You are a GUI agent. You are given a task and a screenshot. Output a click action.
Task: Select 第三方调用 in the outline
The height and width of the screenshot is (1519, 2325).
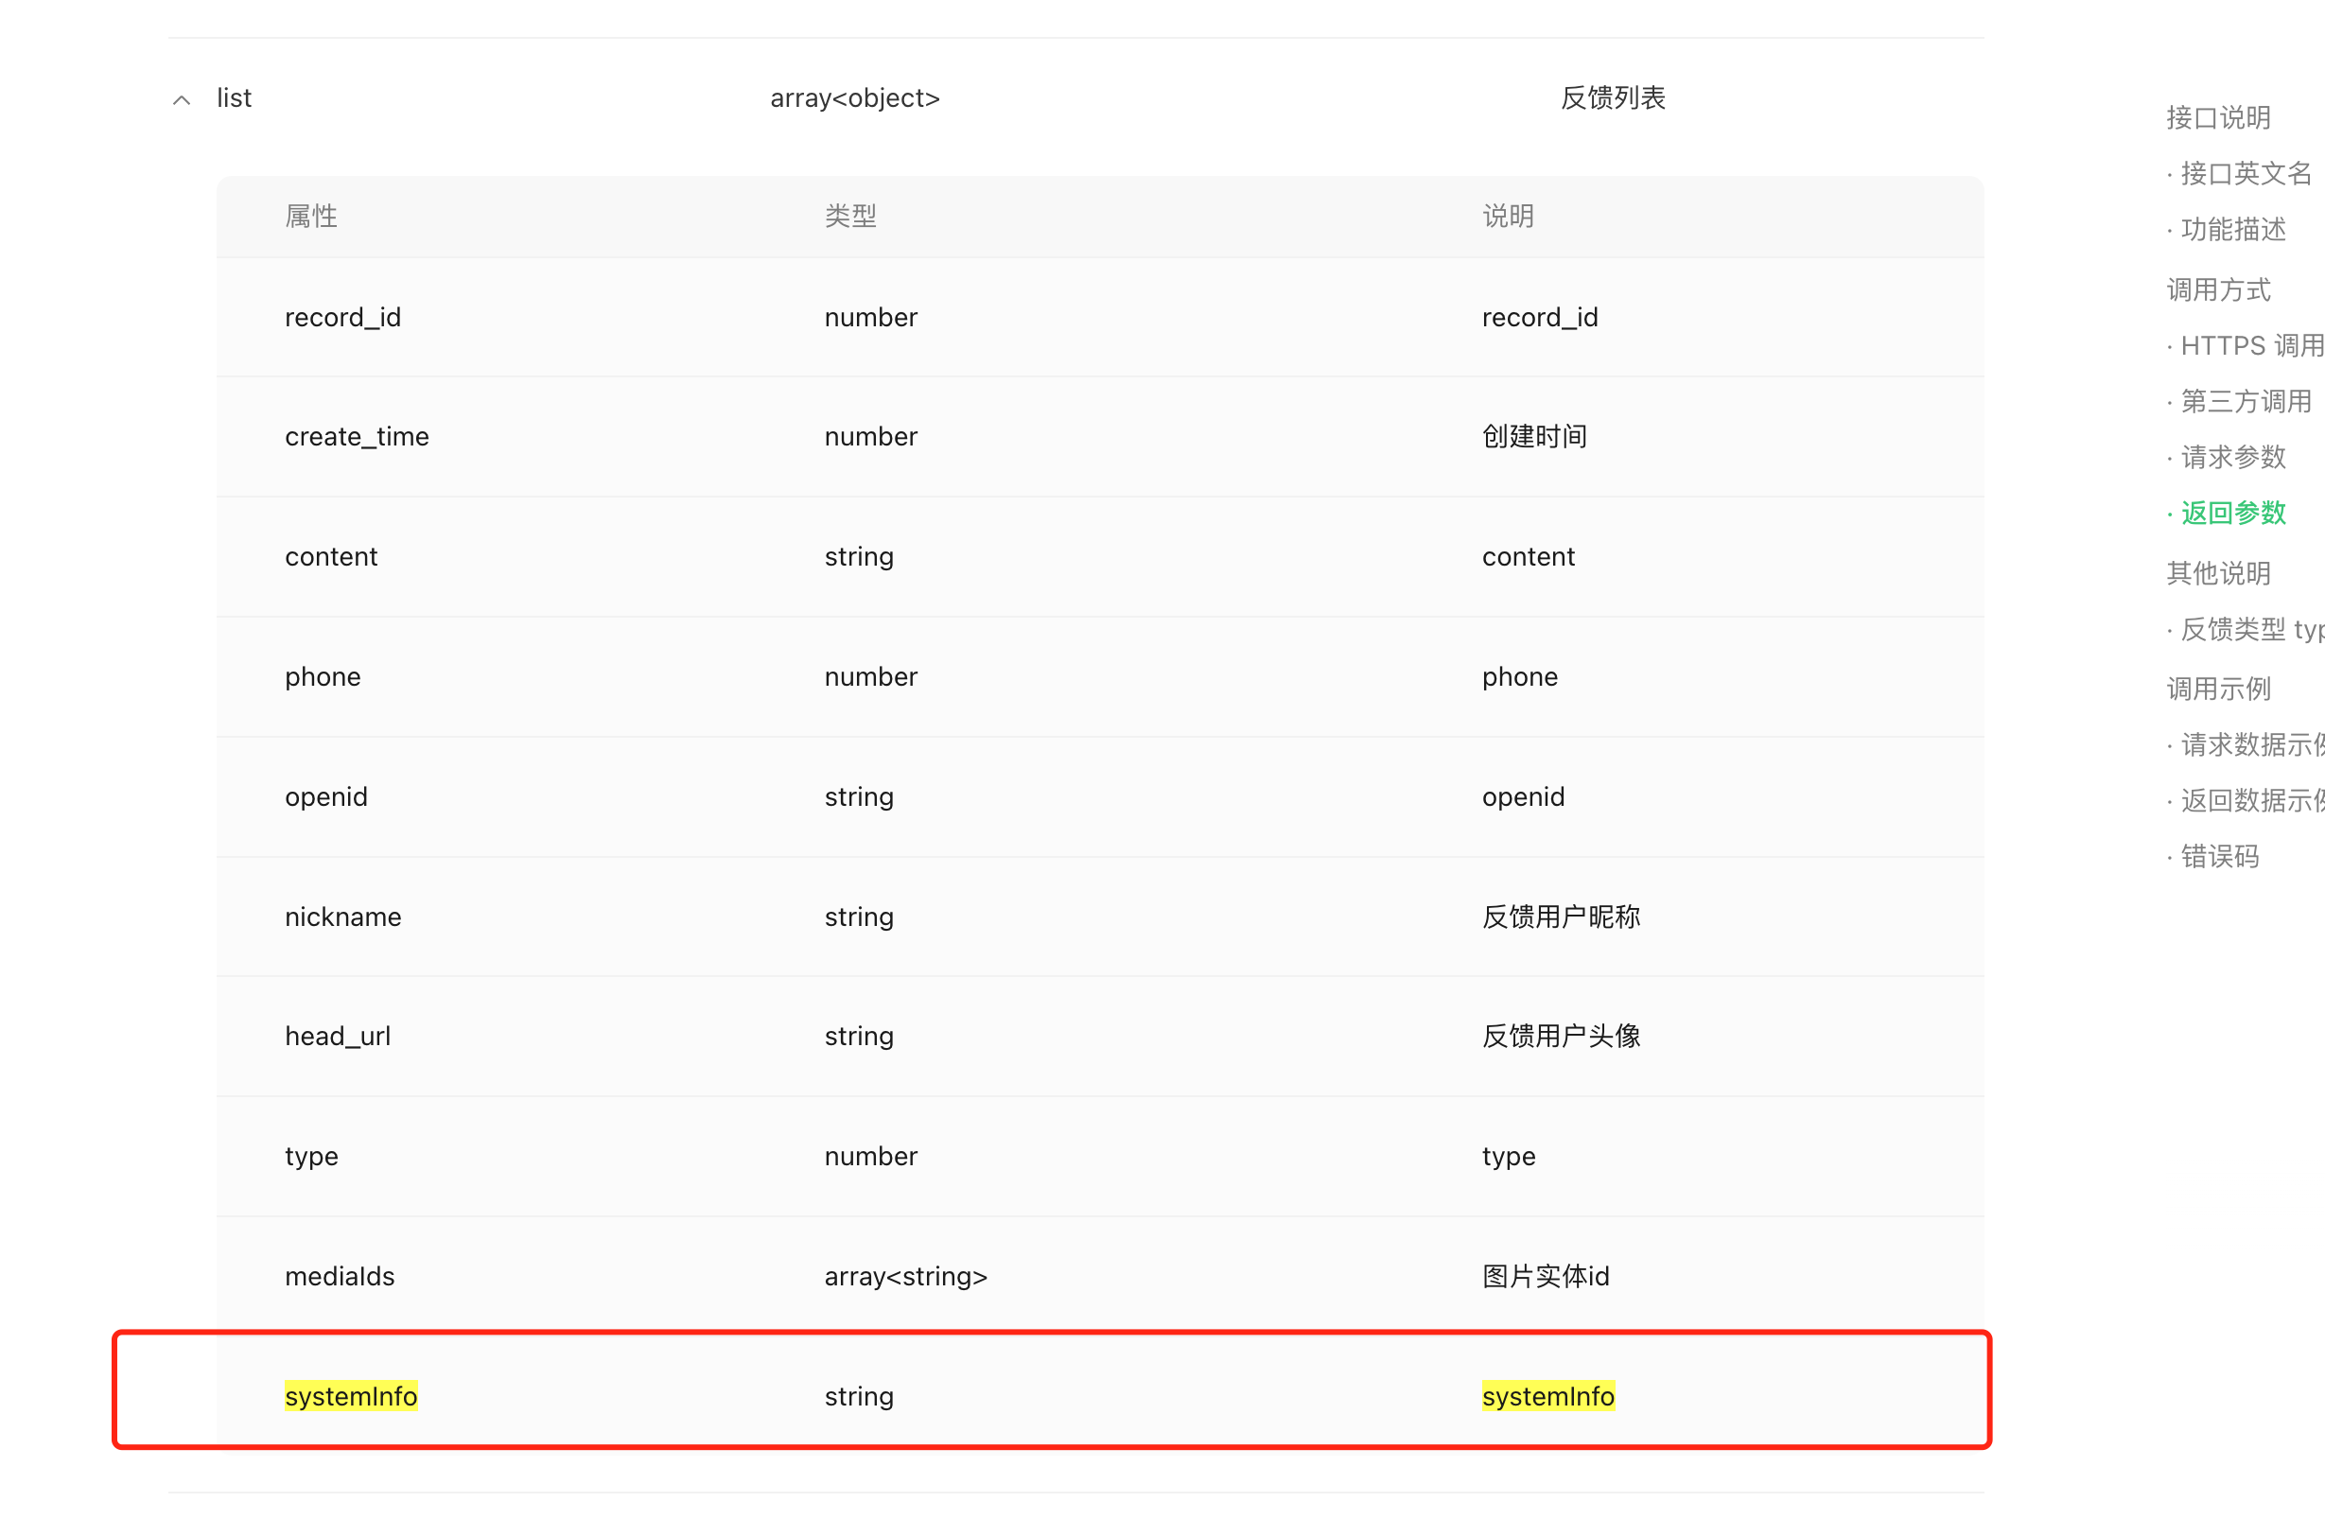point(2245,401)
